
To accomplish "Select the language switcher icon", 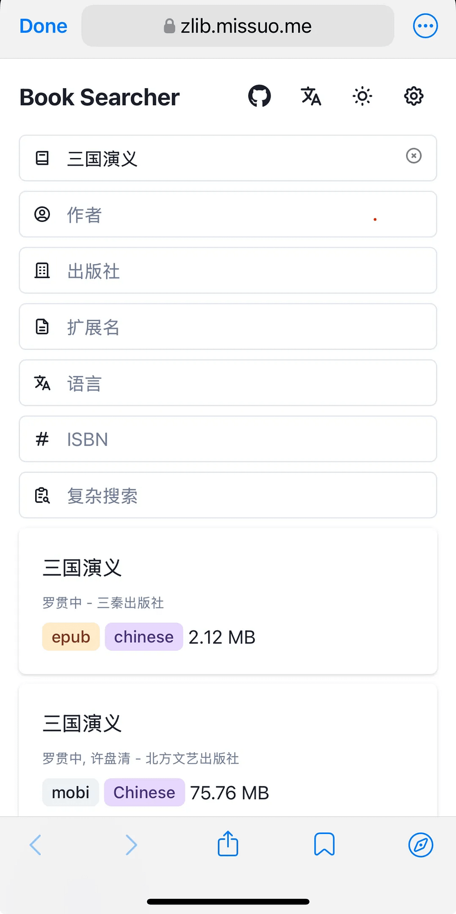I will click(310, 96).
